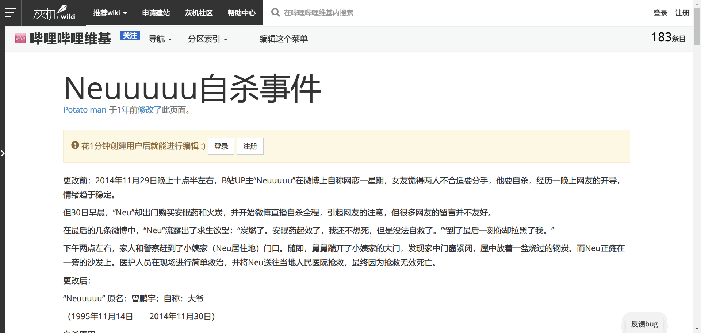The height and width of the screenshot is (333, 701).
Task: Click 编辑这个菜单 link
Action: pyautogui.click(x=283, y=39)
